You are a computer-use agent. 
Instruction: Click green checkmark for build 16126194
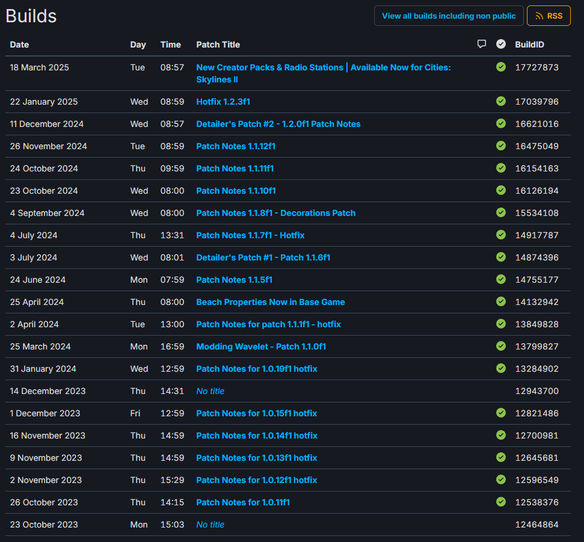[x=501, y=190]
